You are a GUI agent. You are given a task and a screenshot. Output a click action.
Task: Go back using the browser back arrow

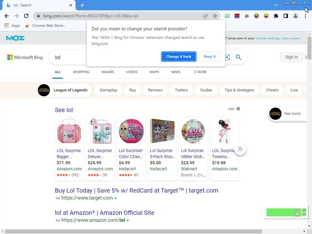(7, 16)
